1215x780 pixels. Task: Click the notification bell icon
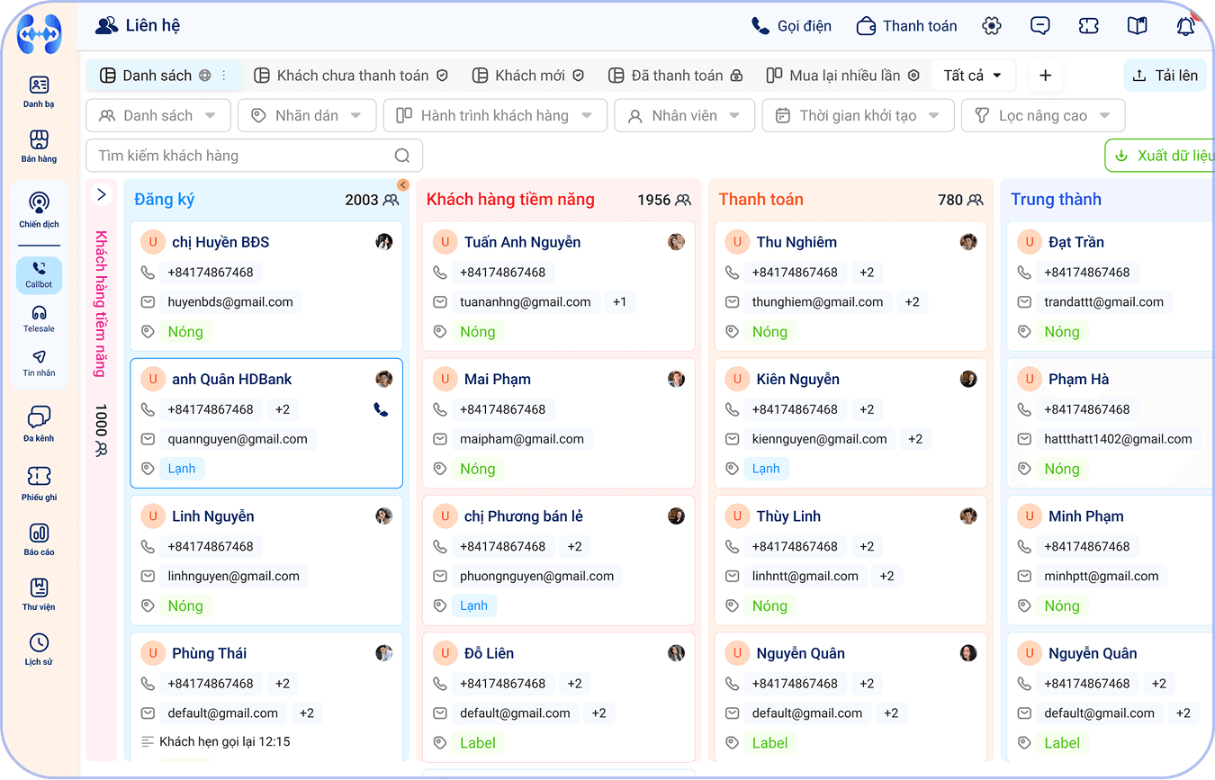(1185, 26)
